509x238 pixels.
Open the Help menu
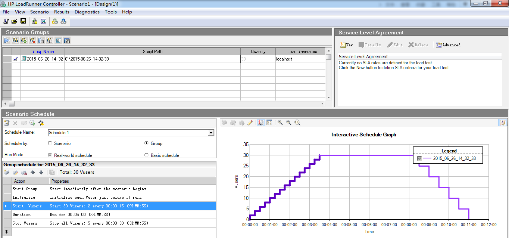tap(127, 12)
